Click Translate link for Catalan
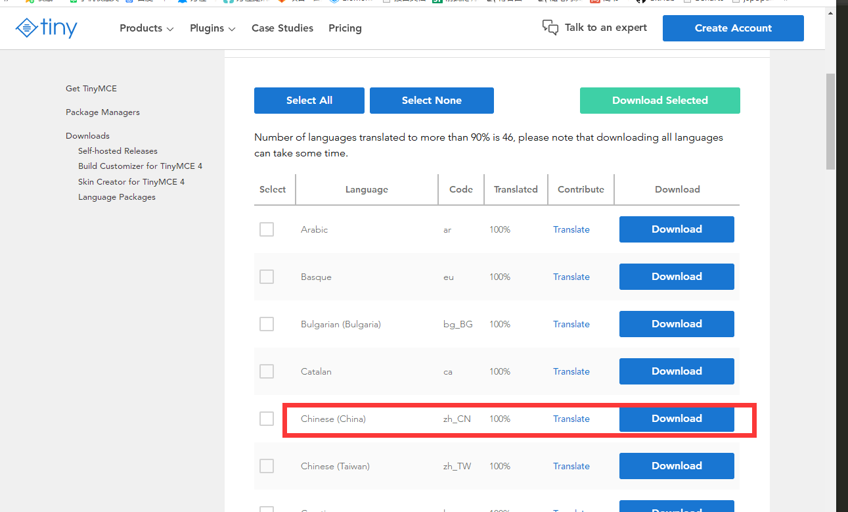The height and width of the screenshot is (512, 848). [x=571, y=371]
